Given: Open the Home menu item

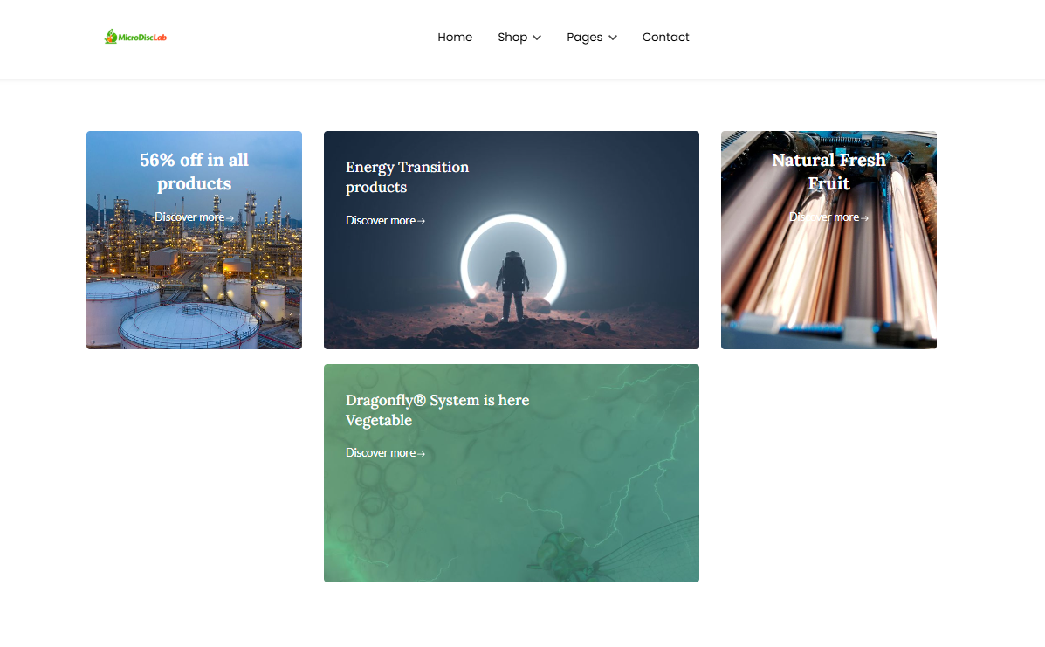Looking at the screenshot, I should [x=455, y=38].
